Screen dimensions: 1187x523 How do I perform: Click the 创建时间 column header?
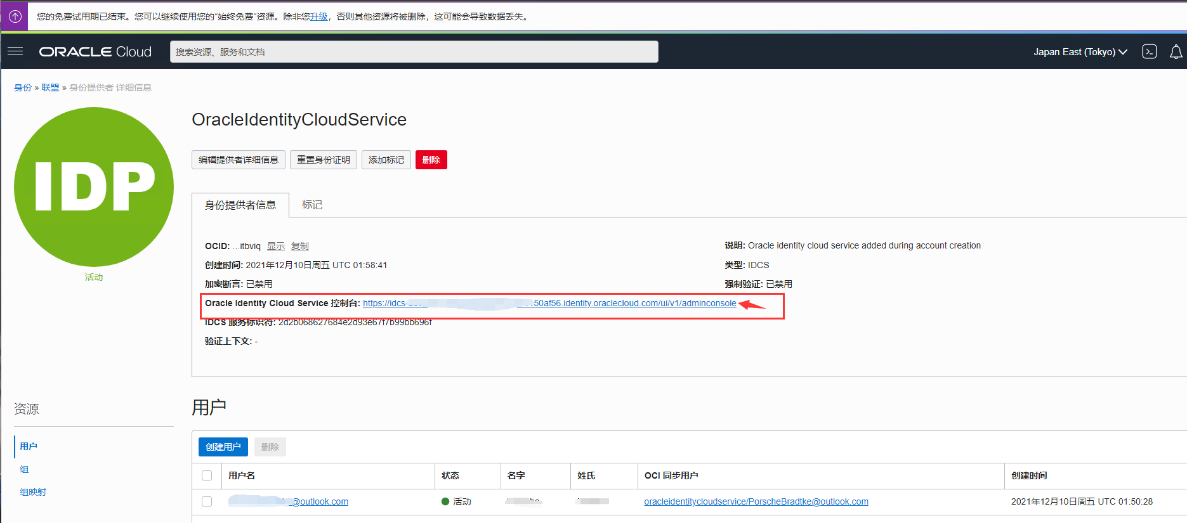(x=1029, y=475)
